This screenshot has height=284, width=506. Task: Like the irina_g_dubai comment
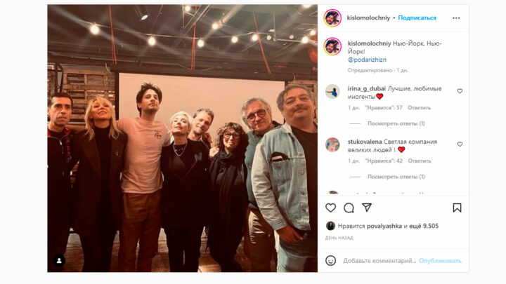pyautogui.click(x=460, y=91)
